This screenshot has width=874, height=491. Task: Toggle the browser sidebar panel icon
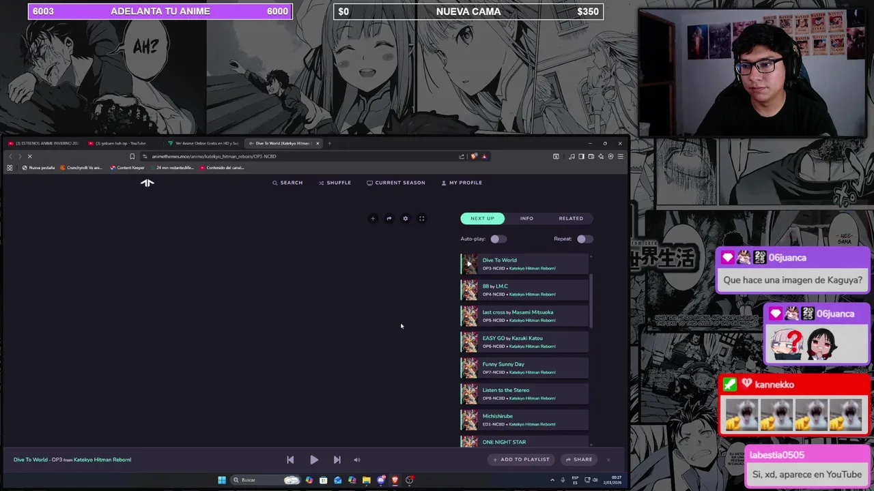[581, 156]
